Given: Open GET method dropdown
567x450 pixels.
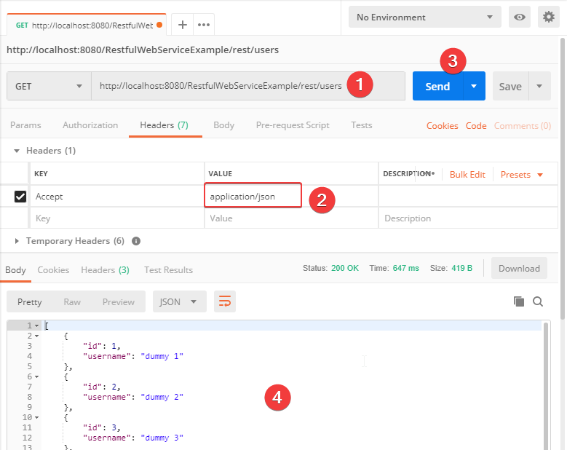Looking at the screenshot, I should (x=49, y=86).
